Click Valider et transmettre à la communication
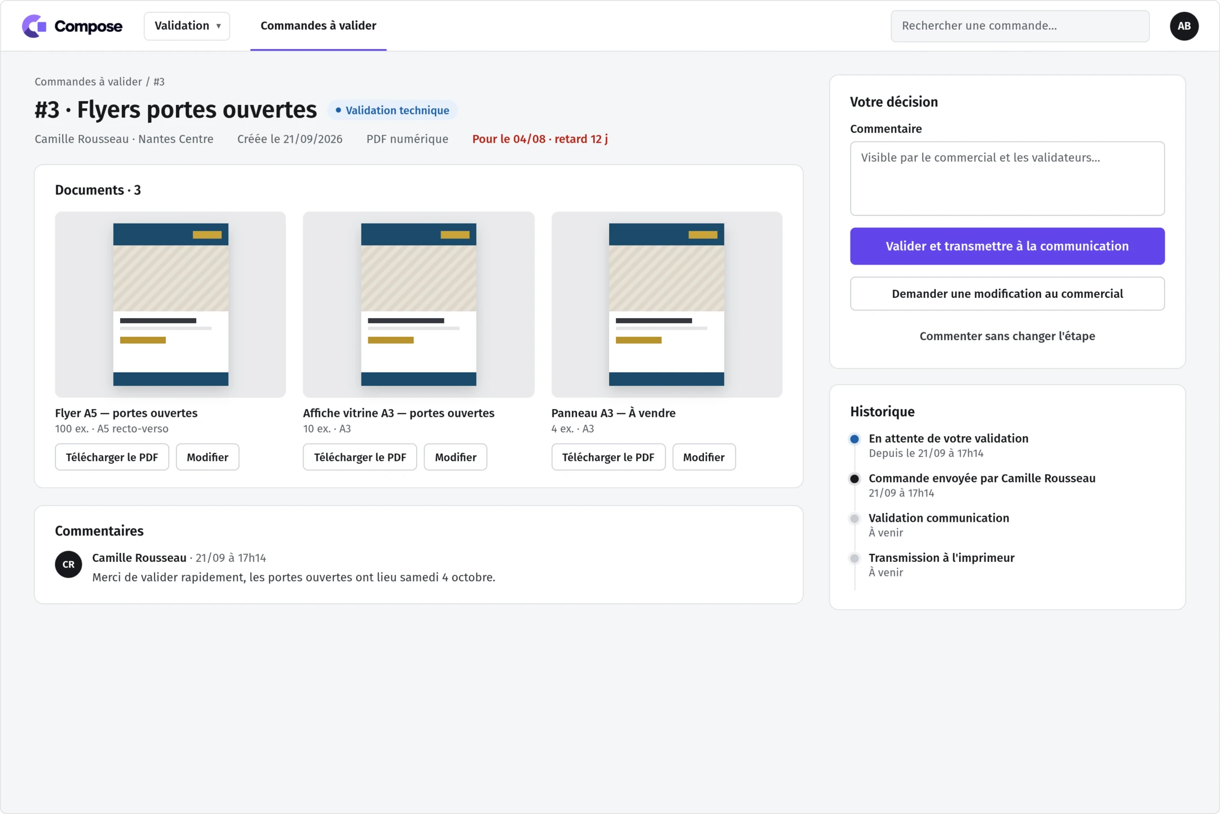This screenshot has height=814, width=1220. 1007,246
